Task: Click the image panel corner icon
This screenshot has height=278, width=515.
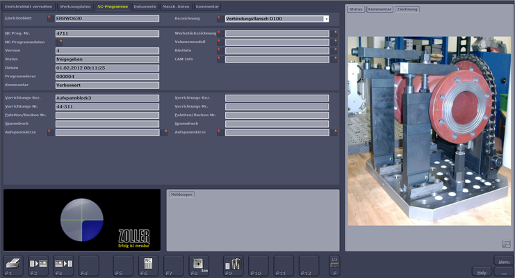Action: [x=506, y=244]
